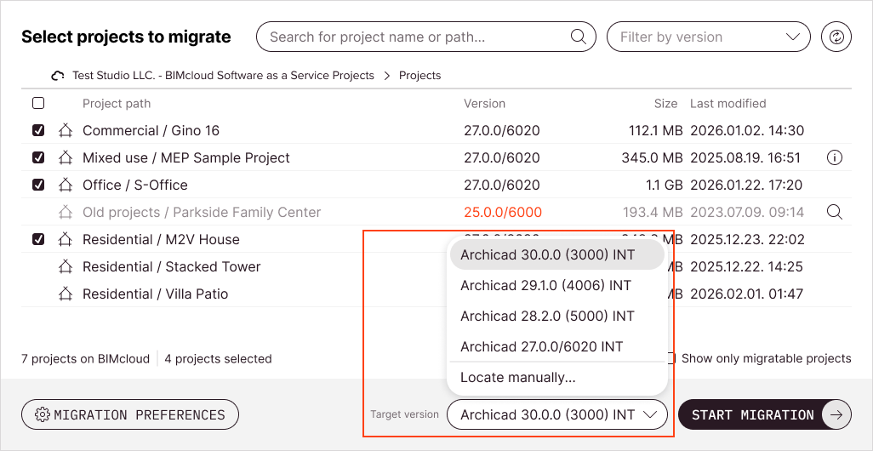Collapse the Target version dropdown chevron

click(650, 414)
